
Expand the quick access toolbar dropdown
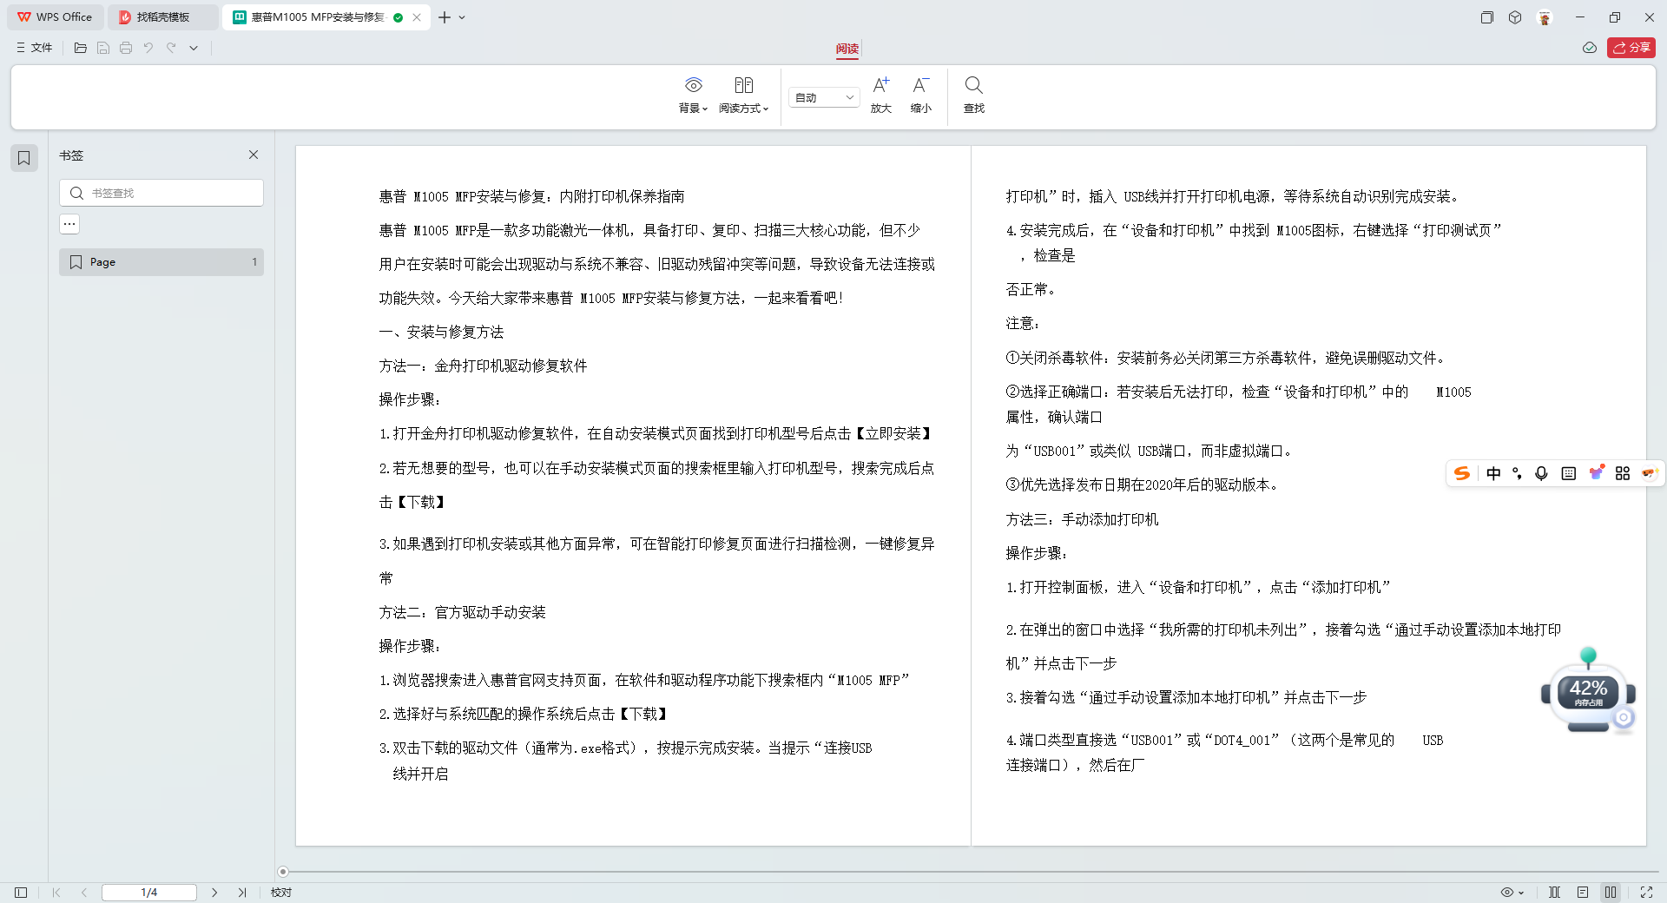(194, 48)
